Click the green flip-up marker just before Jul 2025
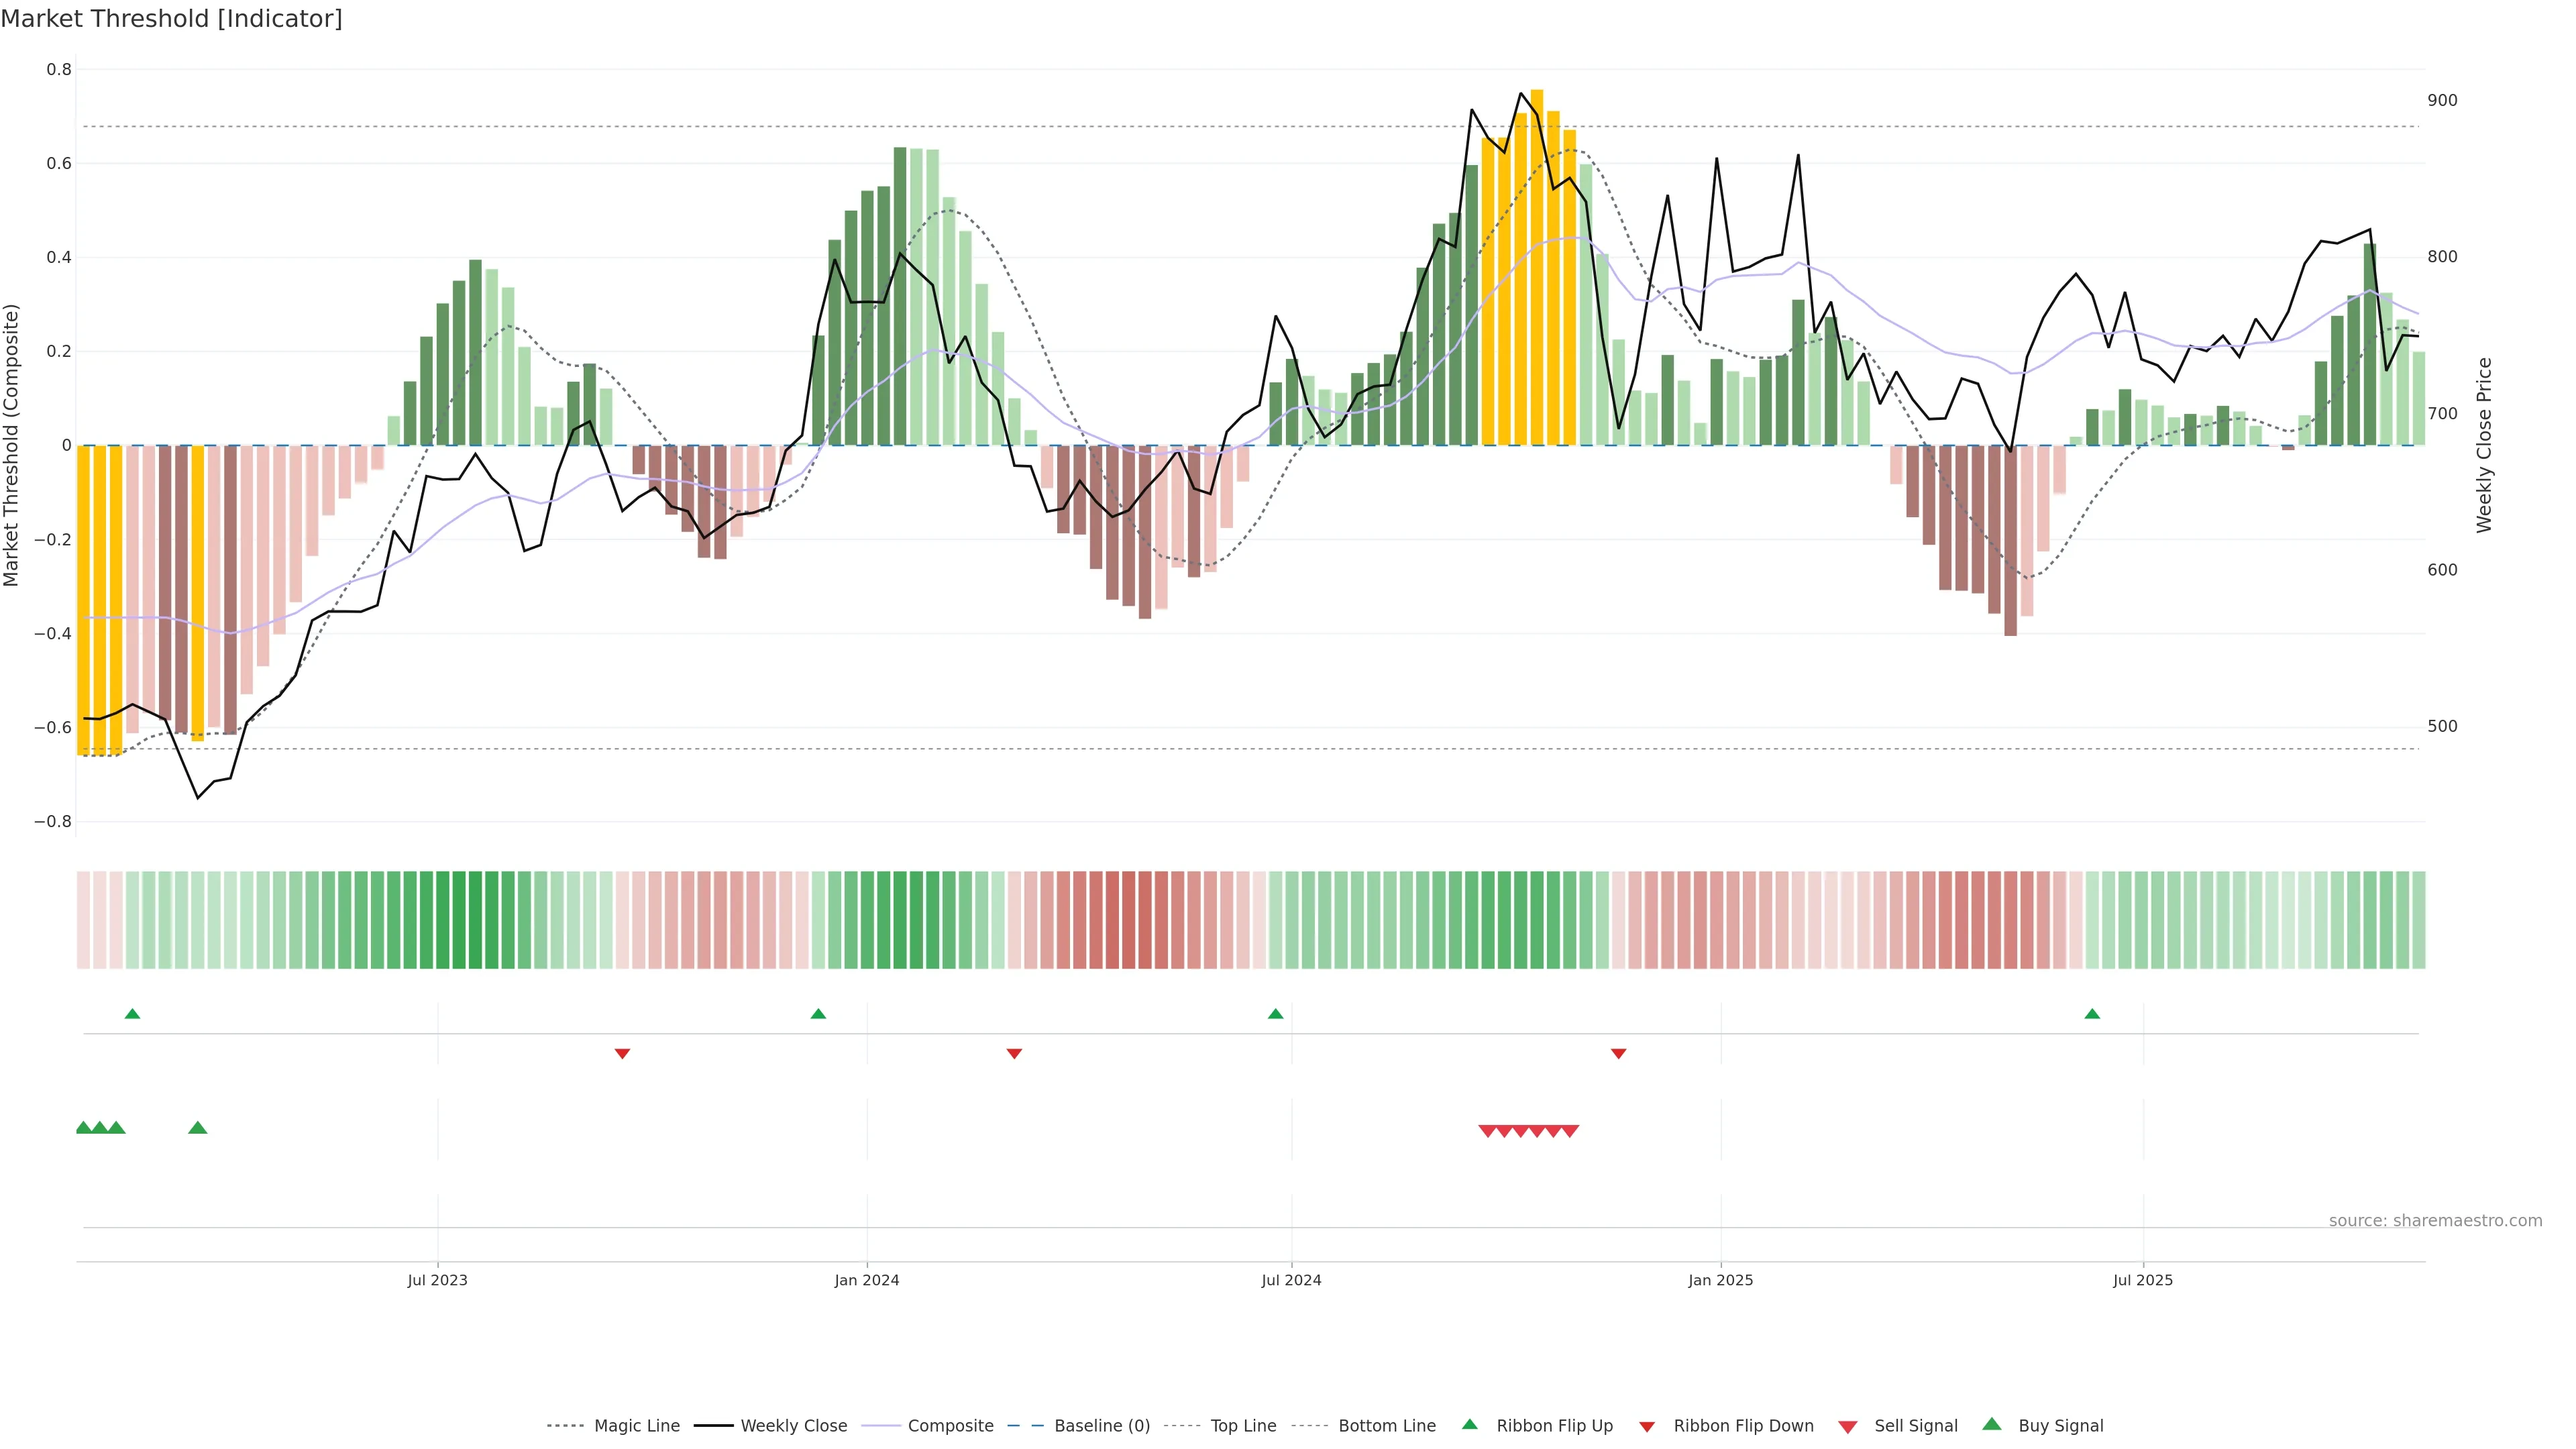 pyautogui.click(x=2092, y=1014)
